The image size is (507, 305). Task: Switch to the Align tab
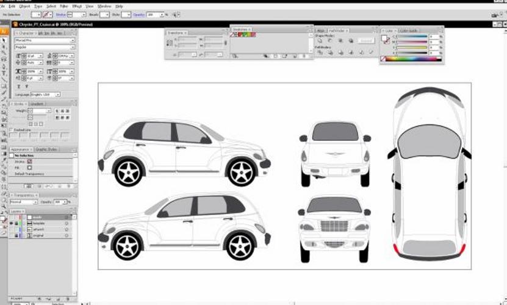tap(320, 30)
